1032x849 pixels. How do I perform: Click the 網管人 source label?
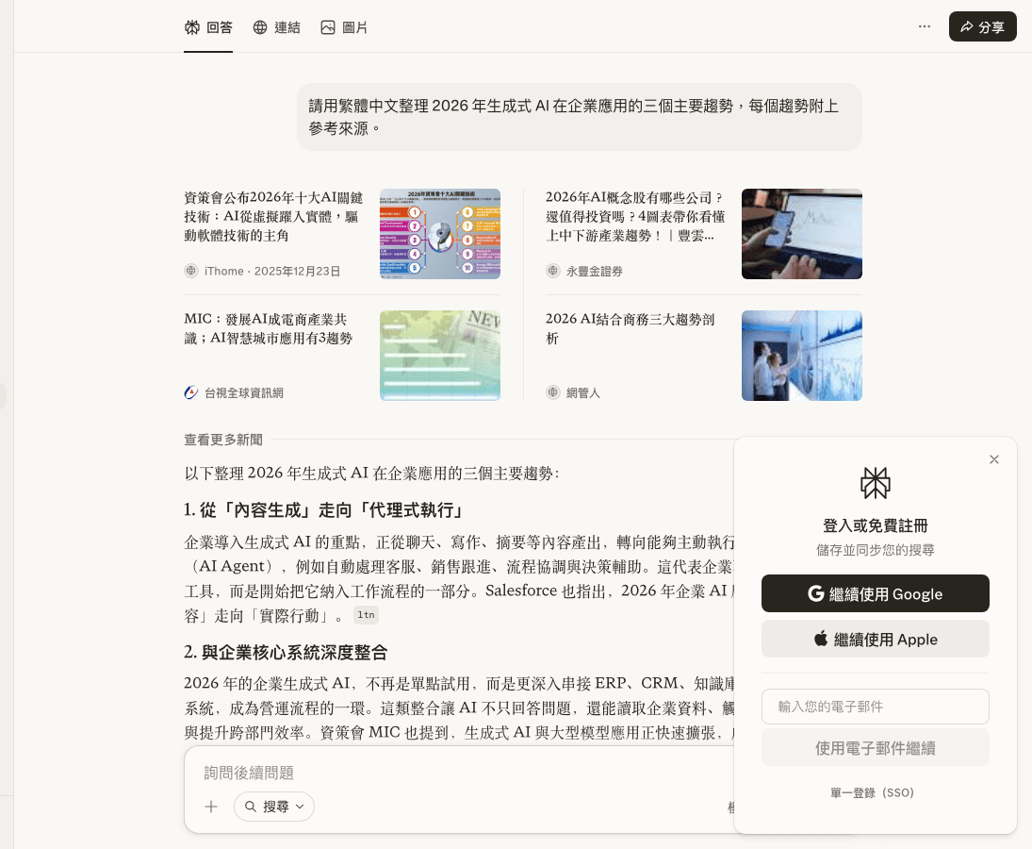[583, 393]
